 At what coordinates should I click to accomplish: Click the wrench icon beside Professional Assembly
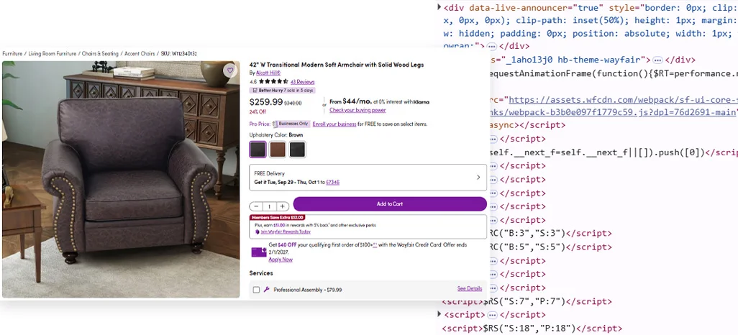pyautogui.click(x=266, y=290)
